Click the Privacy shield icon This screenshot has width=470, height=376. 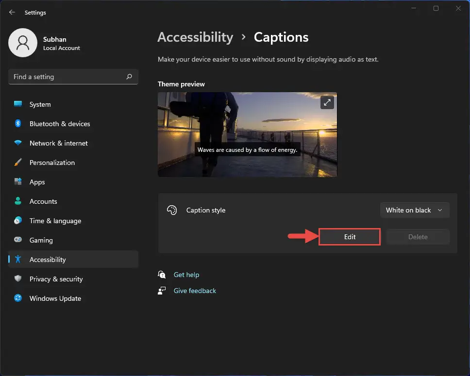[x=18, y=278]
